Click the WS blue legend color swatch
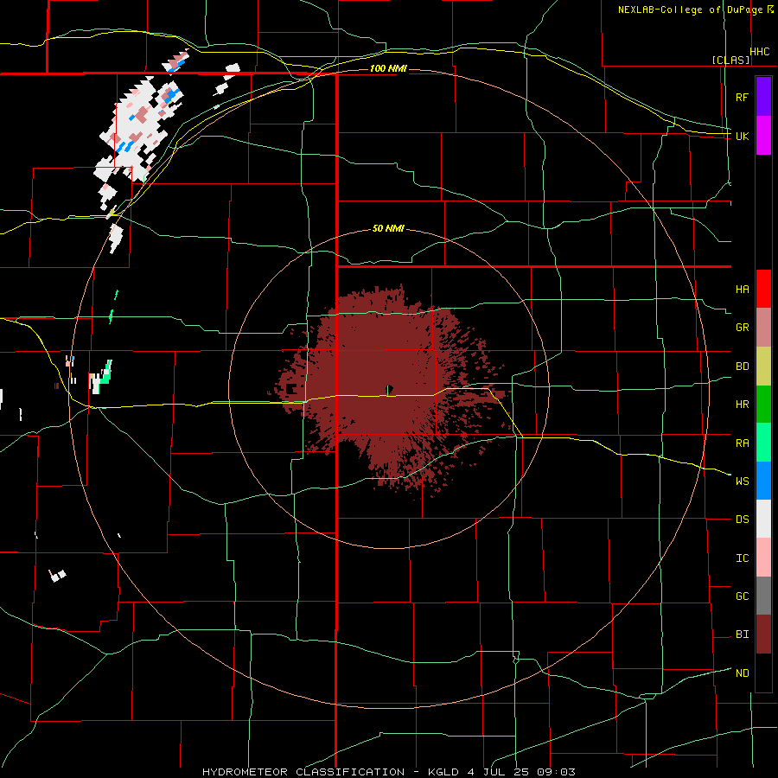 [763, 481]
